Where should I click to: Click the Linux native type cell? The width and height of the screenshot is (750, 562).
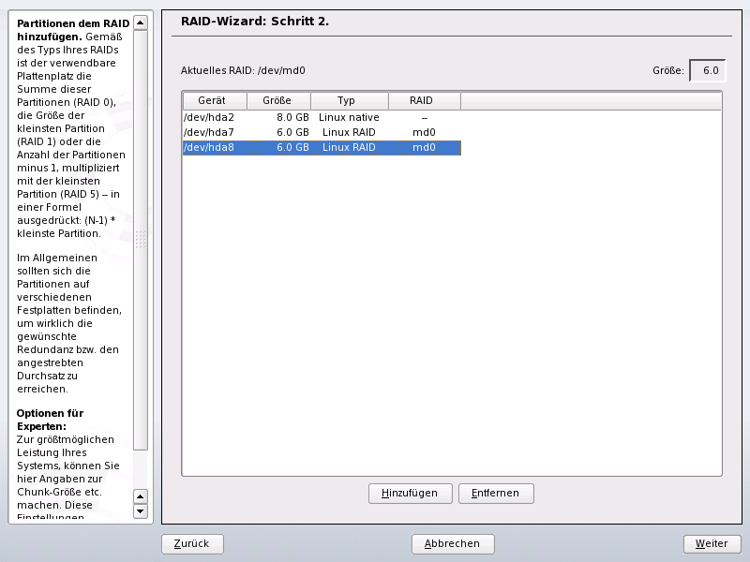point(349,117)
